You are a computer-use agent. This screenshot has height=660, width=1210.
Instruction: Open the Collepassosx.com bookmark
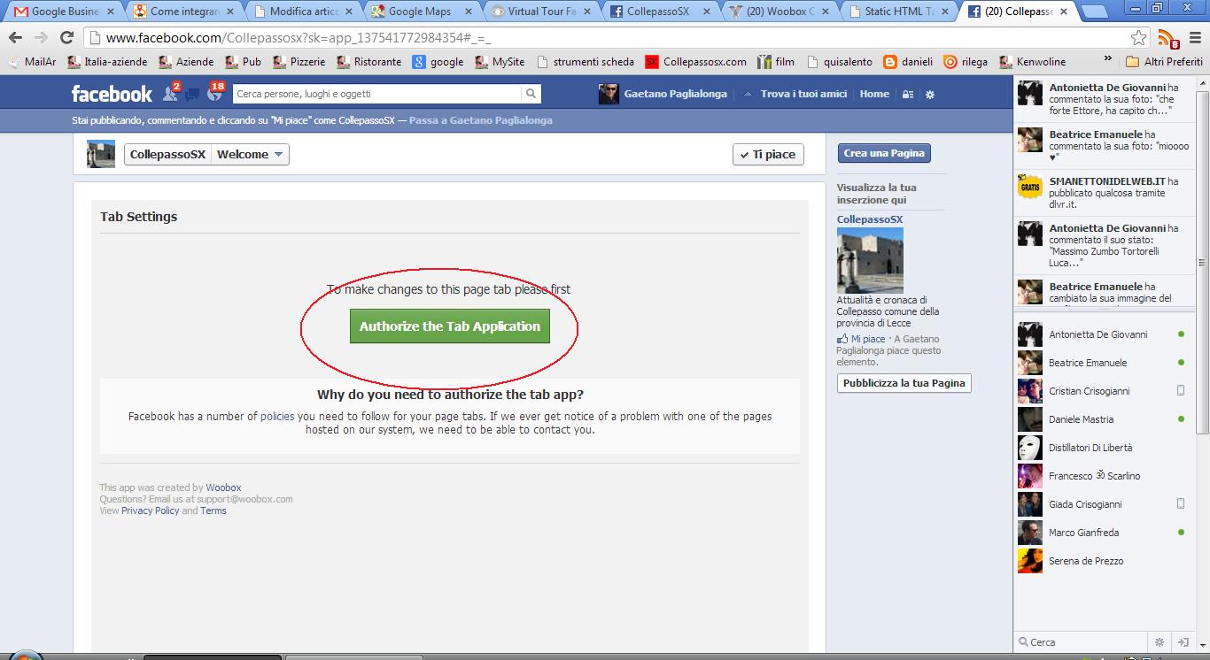[696, 62]
